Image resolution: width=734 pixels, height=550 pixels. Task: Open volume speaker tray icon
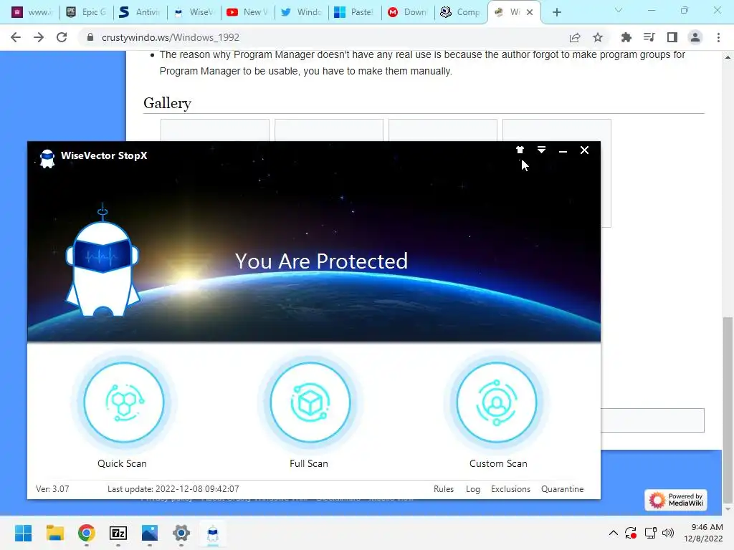tap(668, 533)
